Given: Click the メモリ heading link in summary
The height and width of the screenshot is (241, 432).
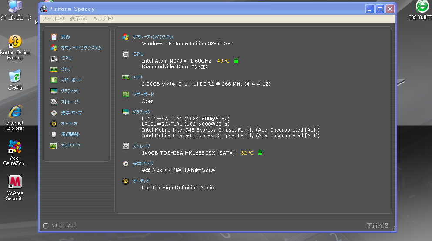Looking at the screenshot, I should [x=137, y=77].
